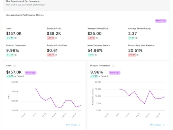The width and height of the screenshot is (173, 130).
Task: Click the Our Assortment Performance page title
Action: tap(23, 1)
